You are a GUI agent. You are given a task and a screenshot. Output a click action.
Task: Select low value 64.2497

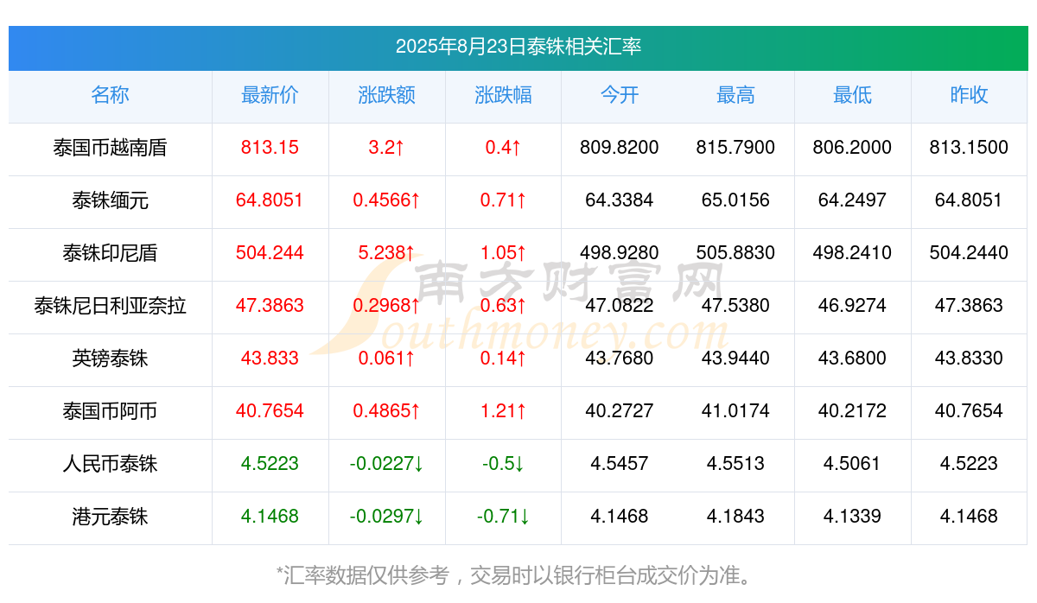tap(852, 200)
